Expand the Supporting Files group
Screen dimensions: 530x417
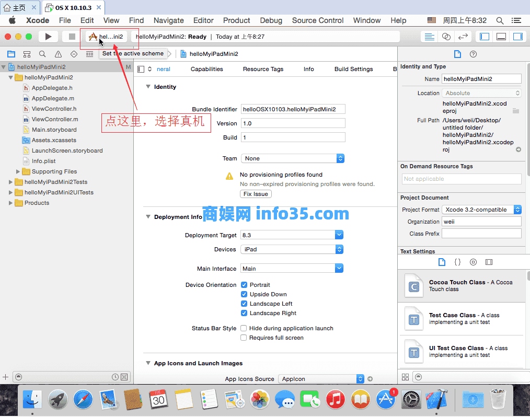tap(18, 172)
